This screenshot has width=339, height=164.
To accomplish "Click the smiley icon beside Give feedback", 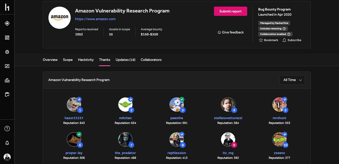I will (x=219, y=32).
